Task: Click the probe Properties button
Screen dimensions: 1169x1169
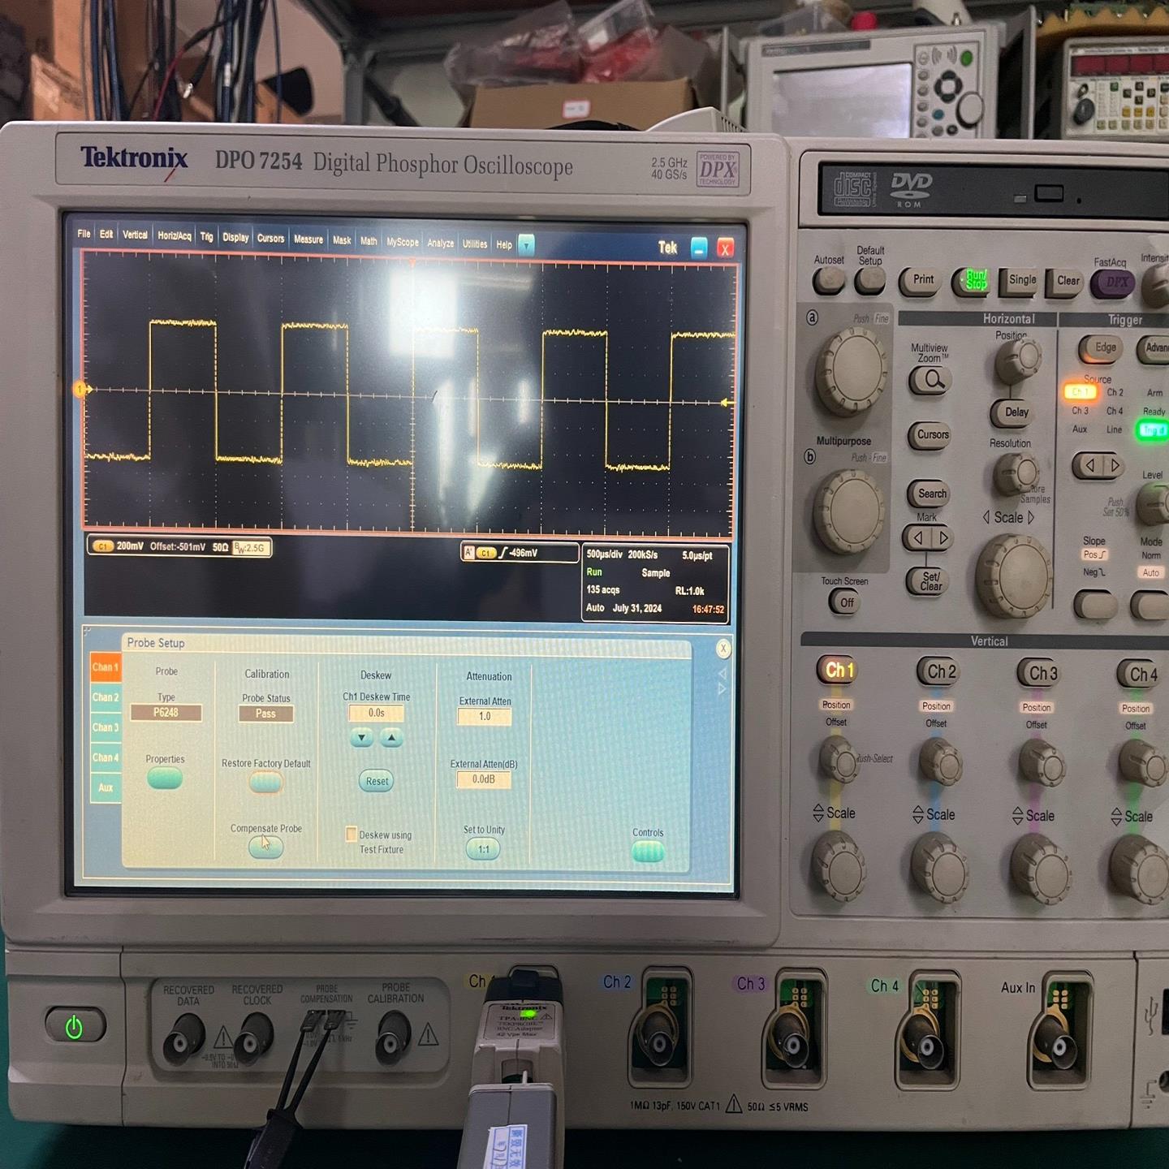Action: coord(165,778)
